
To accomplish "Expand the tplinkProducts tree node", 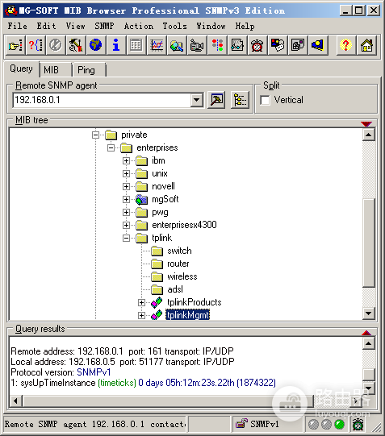I will pos(141,302).
